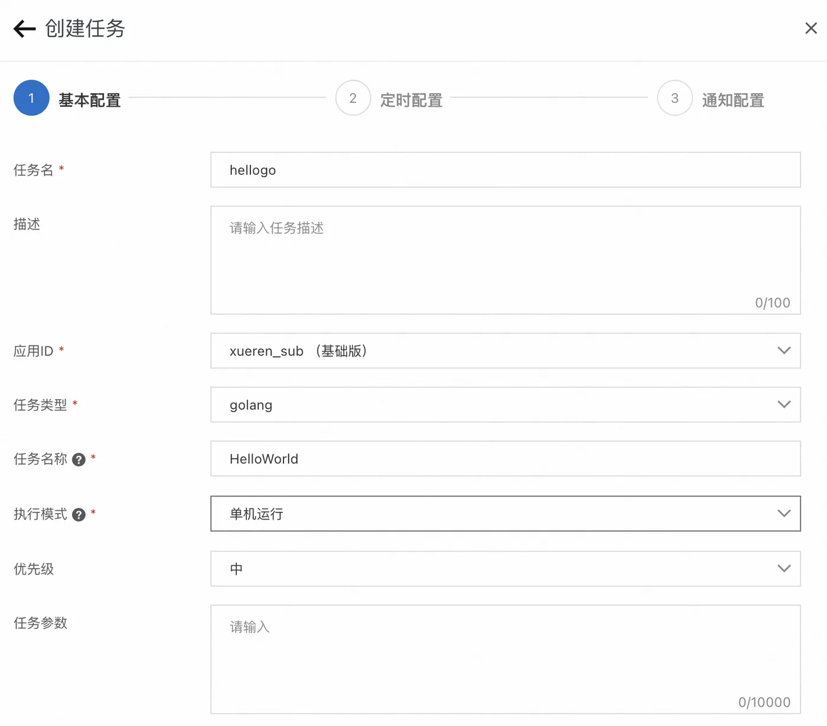Click the help icon next to 执行模式
This screenshot has height=726, width=827.
[79, 515]
